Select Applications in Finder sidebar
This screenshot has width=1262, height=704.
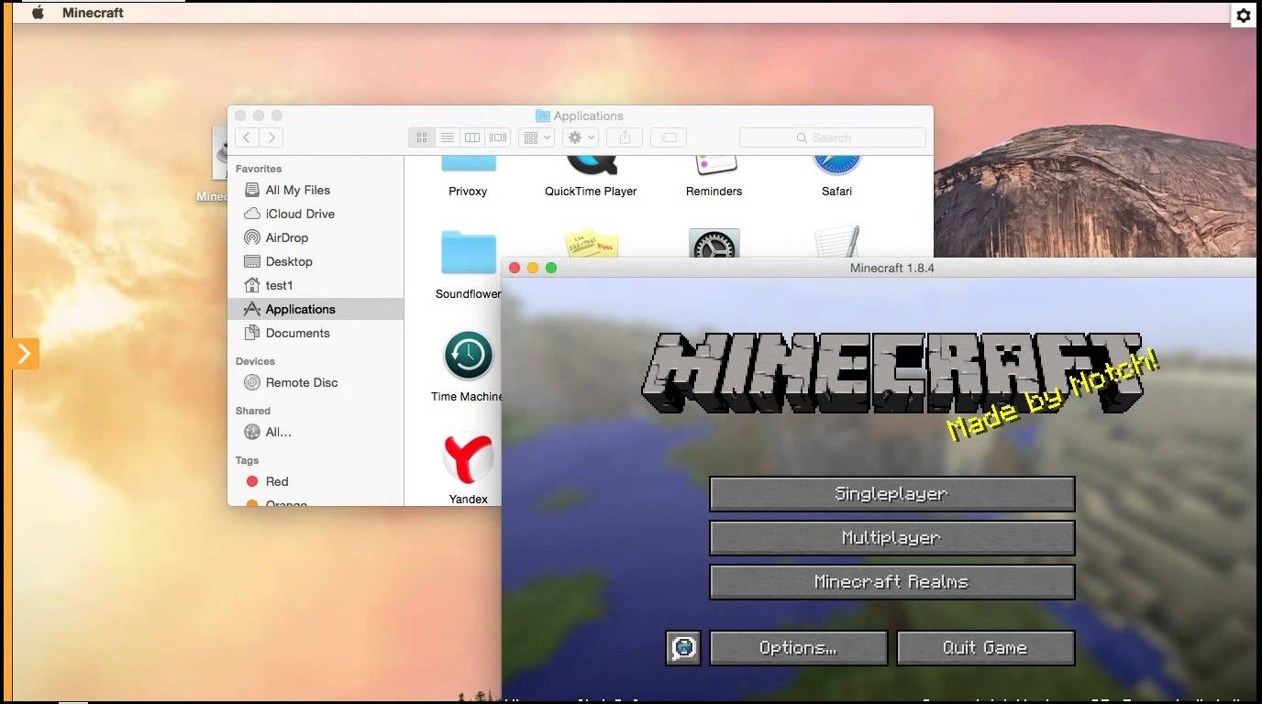click(x=315, y=309)
